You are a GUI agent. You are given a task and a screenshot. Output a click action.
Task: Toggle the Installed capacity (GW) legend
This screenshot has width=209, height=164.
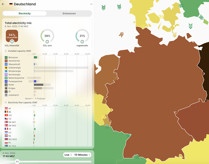[x=6, y=51]
